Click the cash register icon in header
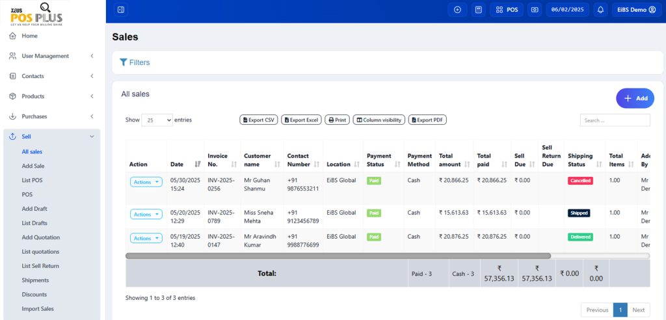666x320 pixels. point(535,10)
